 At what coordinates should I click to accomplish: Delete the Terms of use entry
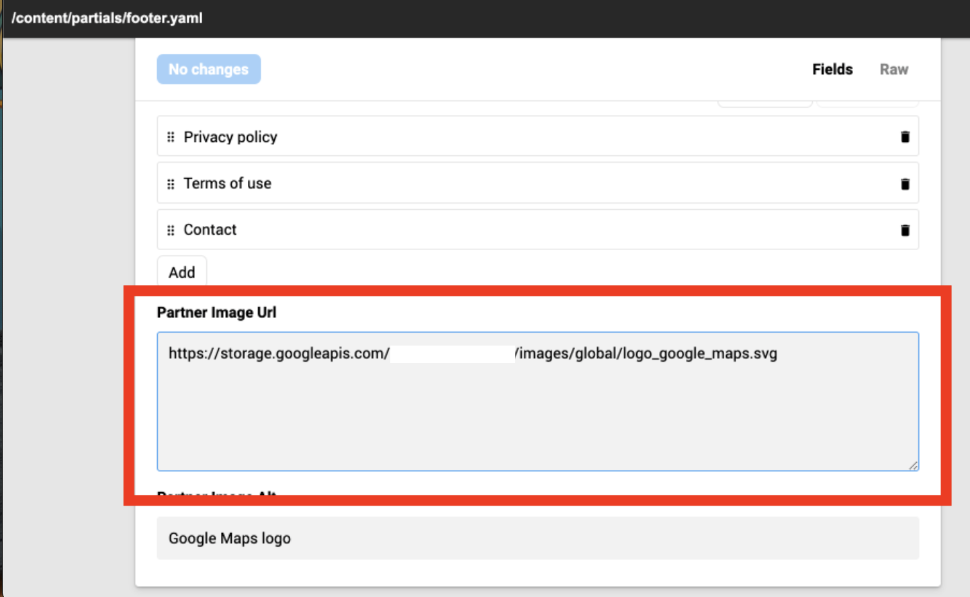(x=905, y=183)
